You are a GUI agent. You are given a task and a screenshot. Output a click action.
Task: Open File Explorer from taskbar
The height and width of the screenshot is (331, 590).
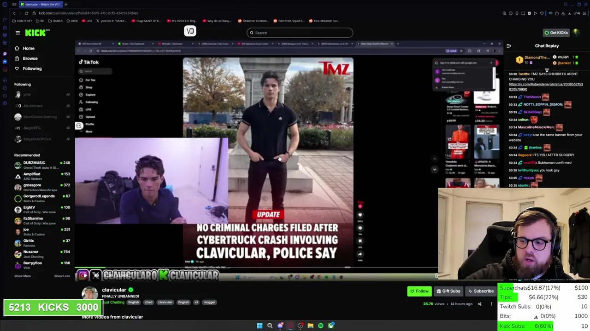[x=310, y=325]
